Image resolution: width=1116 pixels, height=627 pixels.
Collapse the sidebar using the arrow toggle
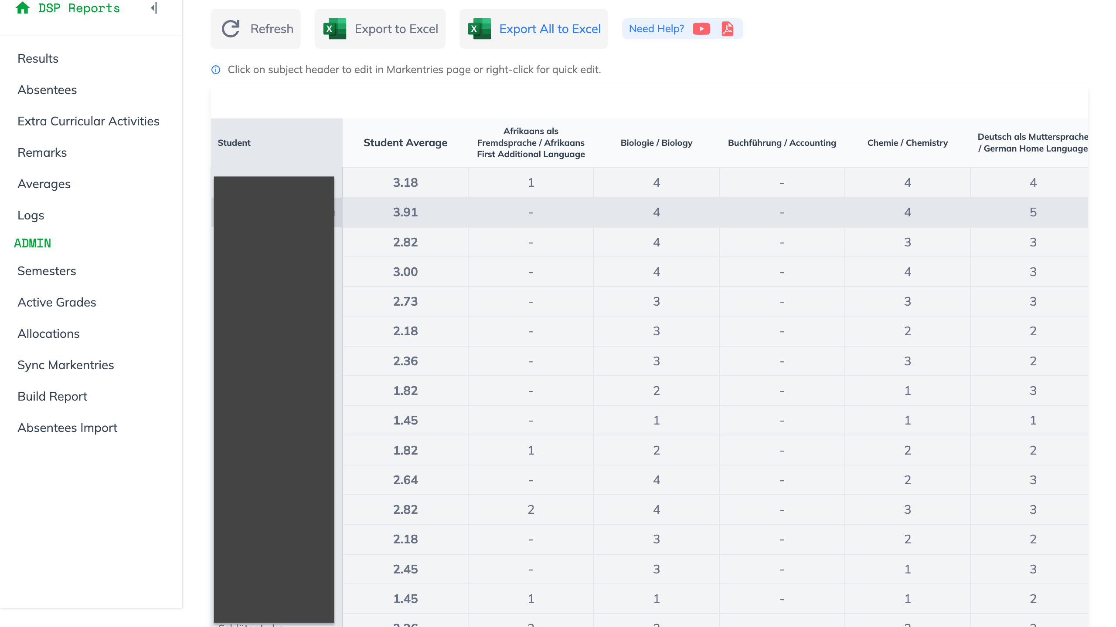click(x=153, y=7)
